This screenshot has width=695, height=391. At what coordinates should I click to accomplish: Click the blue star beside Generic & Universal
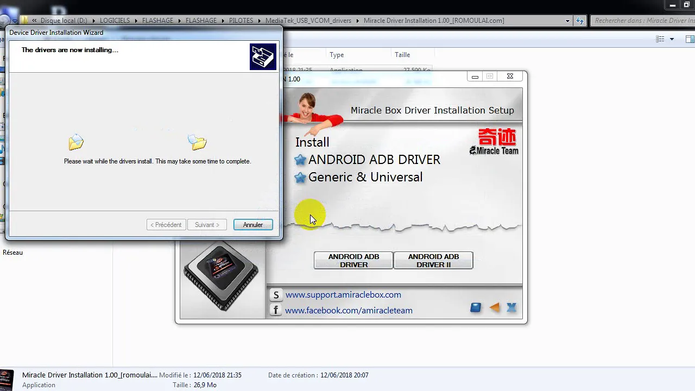[x=300, y=178]
